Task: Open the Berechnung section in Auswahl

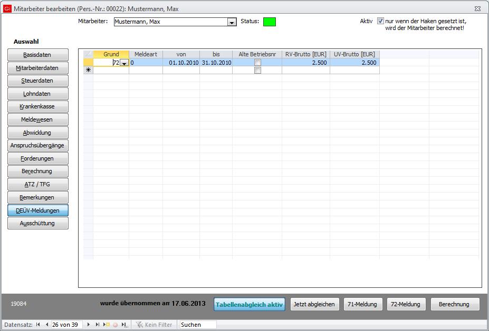Action: point(38,171)
